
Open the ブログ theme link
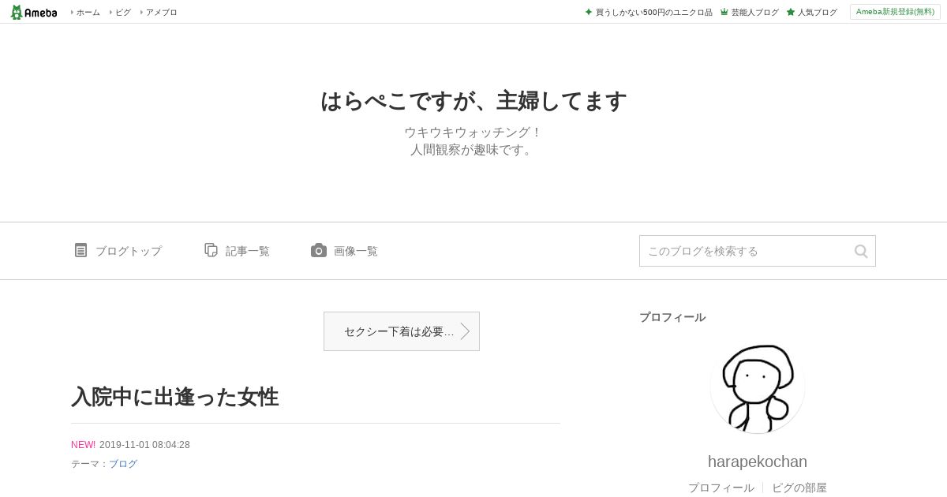point(123,464)
